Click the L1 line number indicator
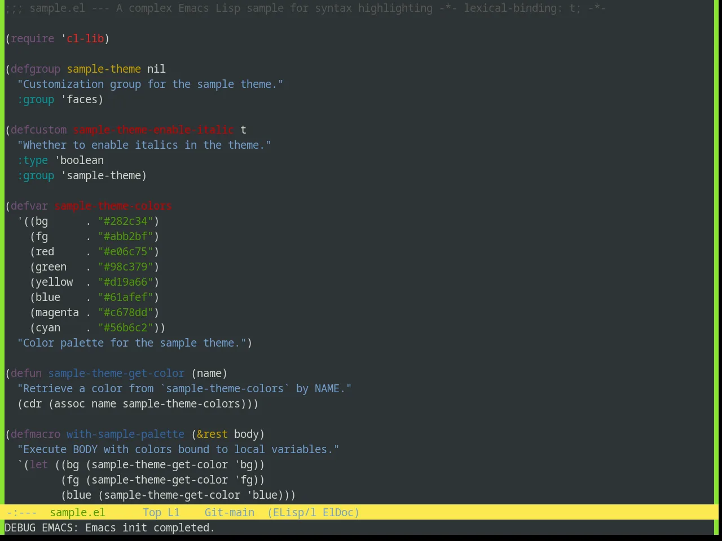 point(174,512)
